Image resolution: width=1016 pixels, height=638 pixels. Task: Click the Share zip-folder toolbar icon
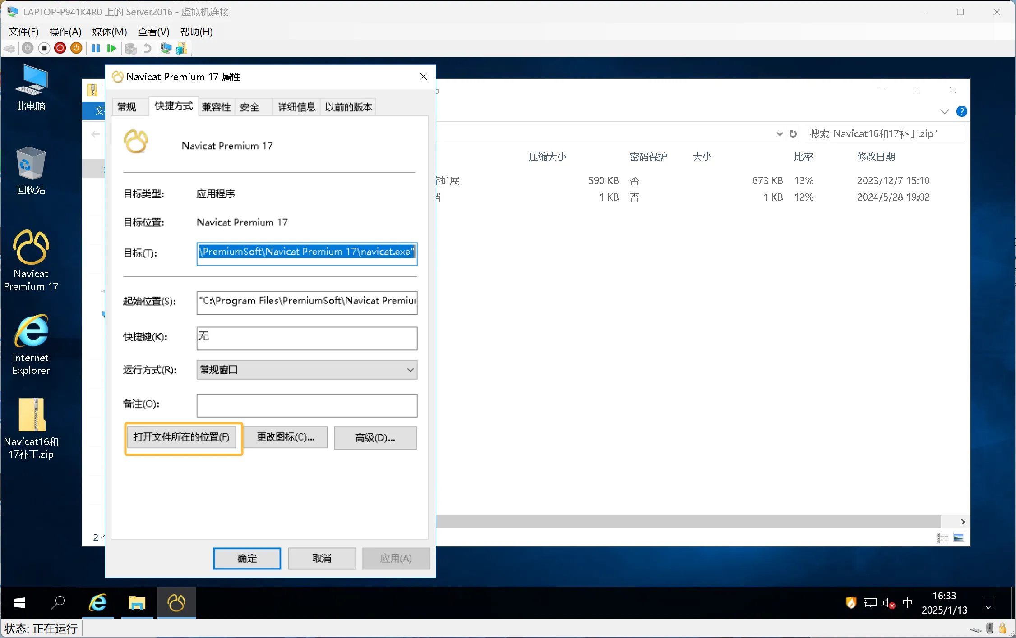[x=181, y=48]
